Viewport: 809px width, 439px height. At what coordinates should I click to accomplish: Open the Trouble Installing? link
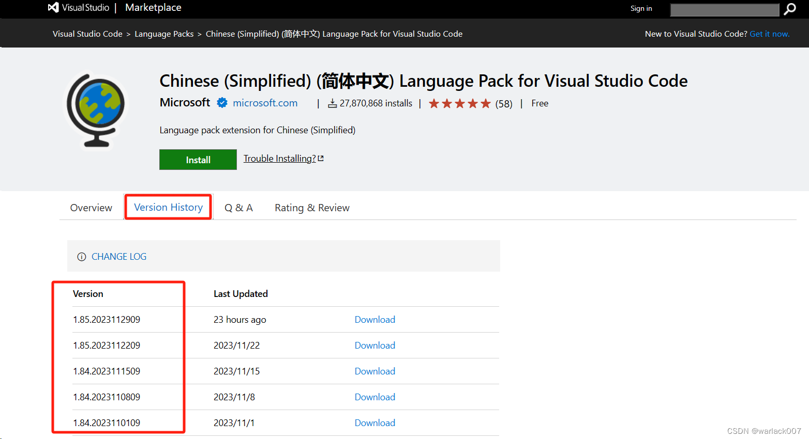click(x=279, y=159)
